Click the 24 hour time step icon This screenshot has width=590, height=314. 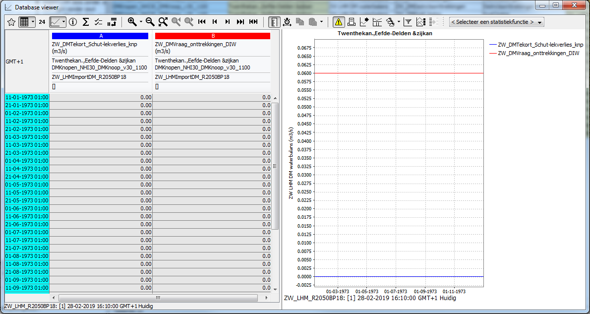(x=42, y=22)
